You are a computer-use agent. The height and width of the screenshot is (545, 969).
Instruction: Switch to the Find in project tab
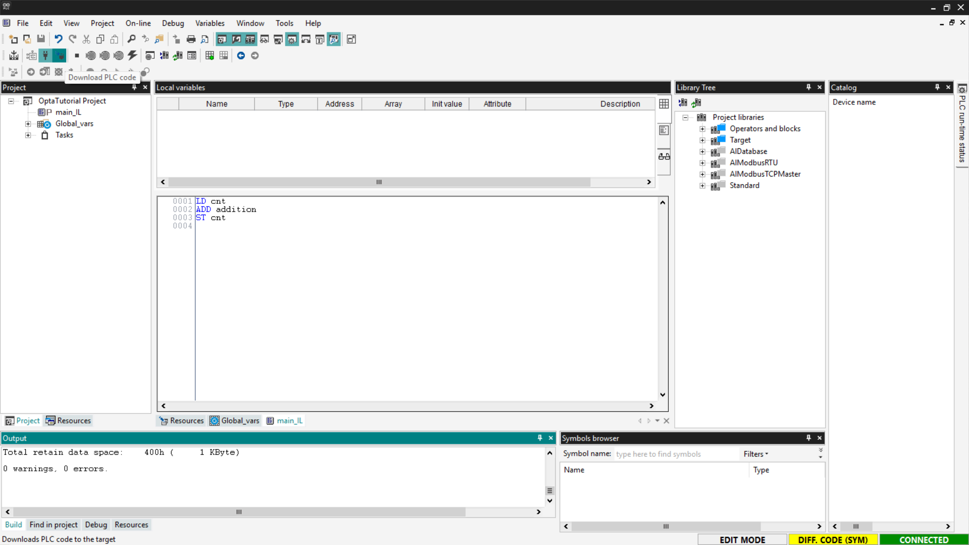[53, 525]
